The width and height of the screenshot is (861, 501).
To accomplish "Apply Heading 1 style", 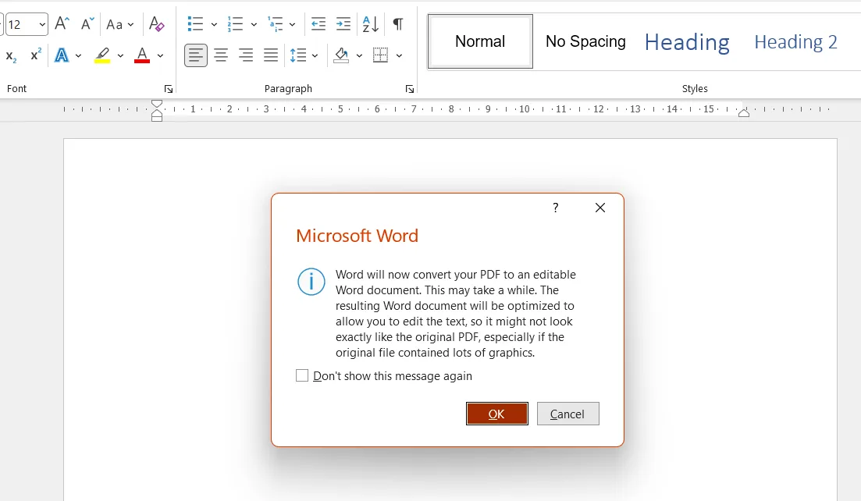I will coord(687,42).
